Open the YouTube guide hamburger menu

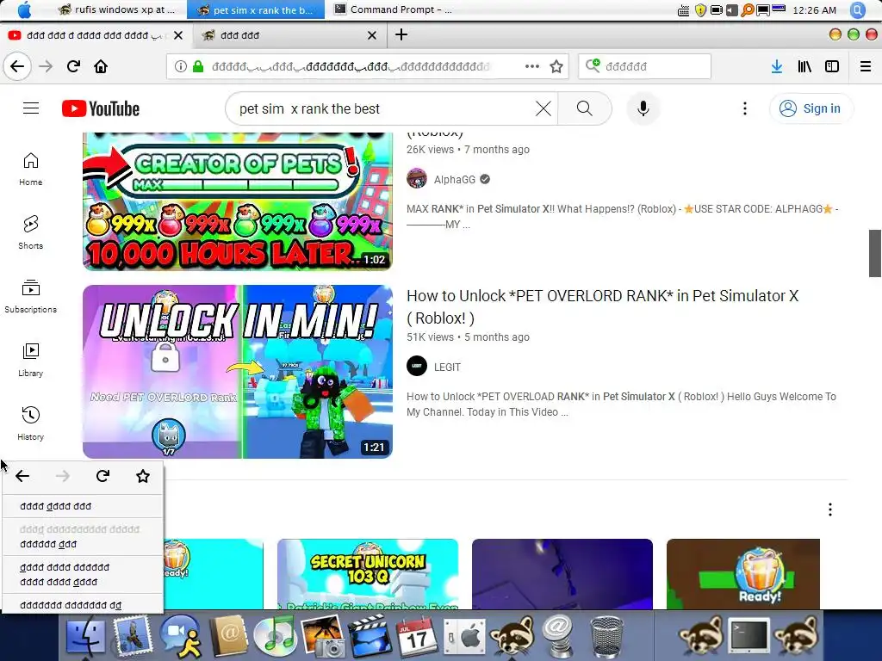31,108
